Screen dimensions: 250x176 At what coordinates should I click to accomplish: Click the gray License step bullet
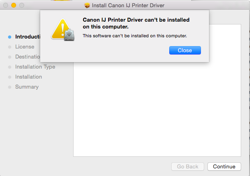click(x=9, y=47)
